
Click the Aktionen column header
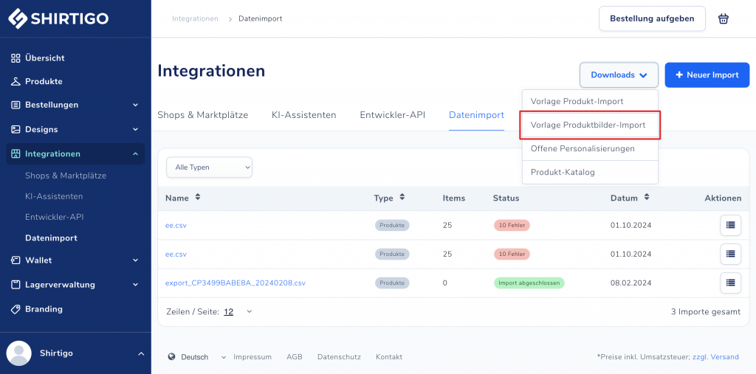pyautogui.click(x=724, y=198)
